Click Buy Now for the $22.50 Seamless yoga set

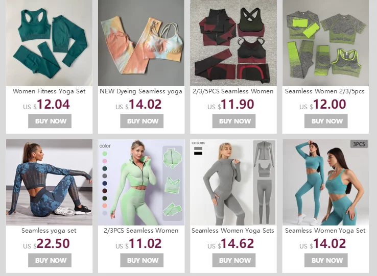[50, 260]
